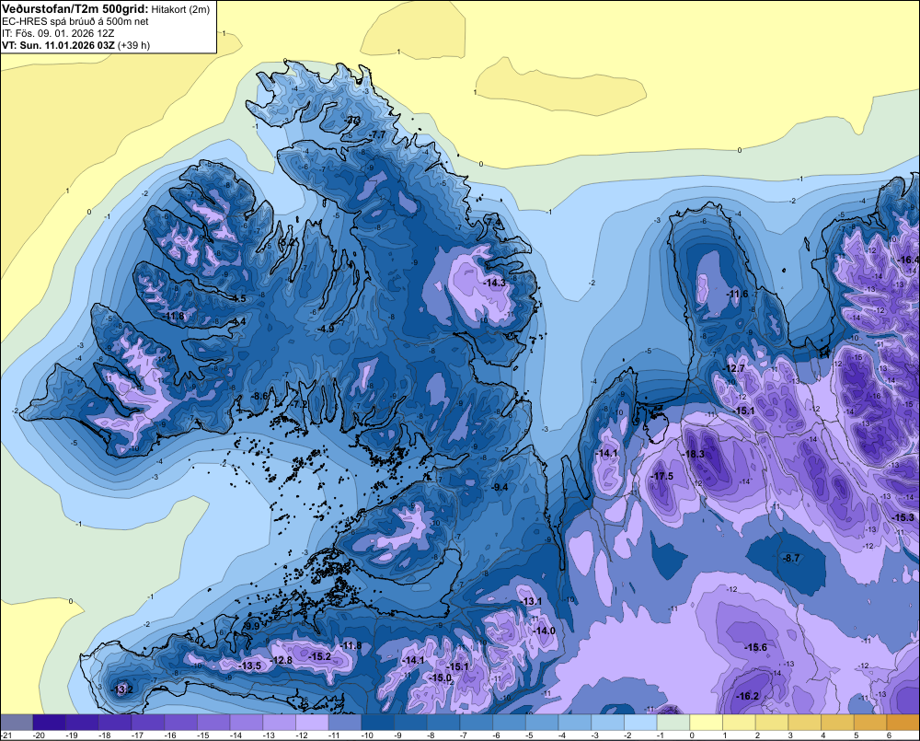The height and width of the screenshot is (741, 920).
Task: Click legend swatch between -12 and -11
Action: [x=312, y=722]
